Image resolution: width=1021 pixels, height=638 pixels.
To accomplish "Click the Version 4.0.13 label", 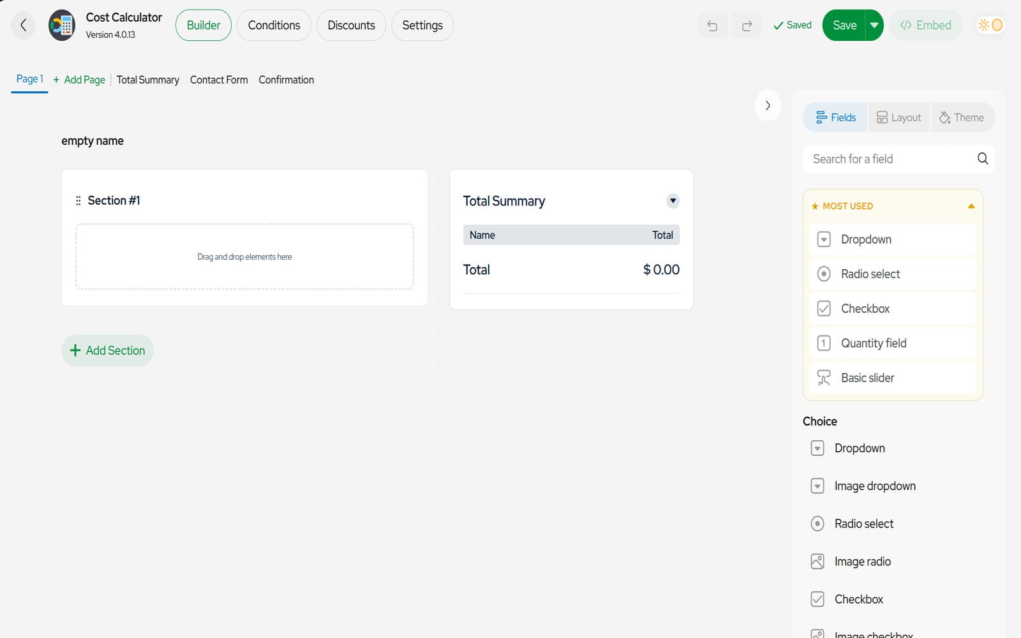I will [x=110, y=34].
